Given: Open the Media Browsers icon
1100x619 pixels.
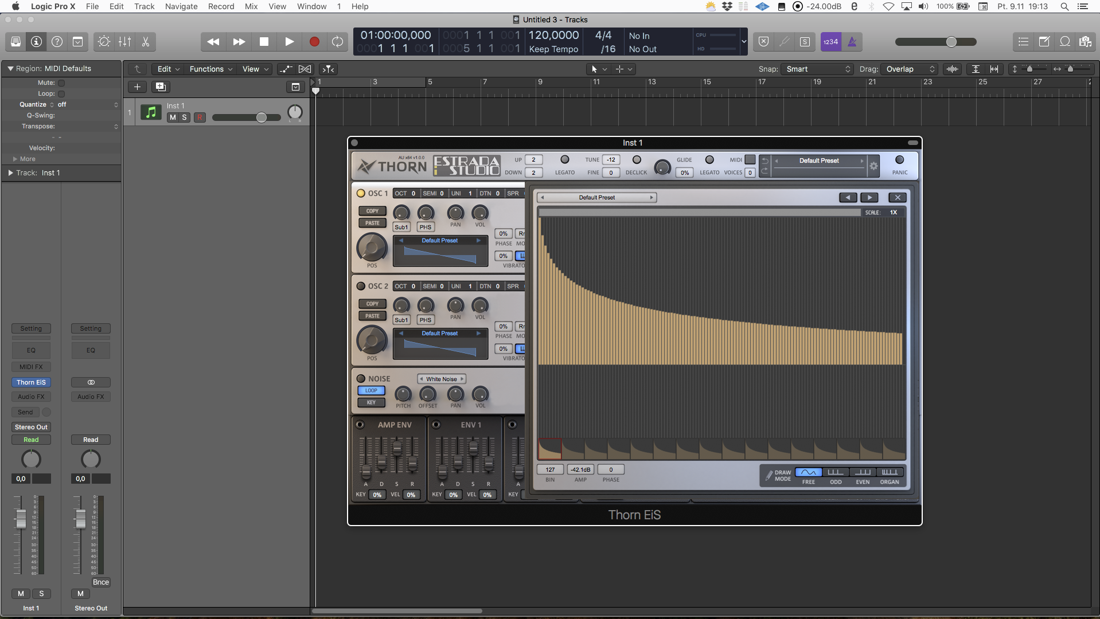Looking at the screenshot, I should (x=1085, y=42).
